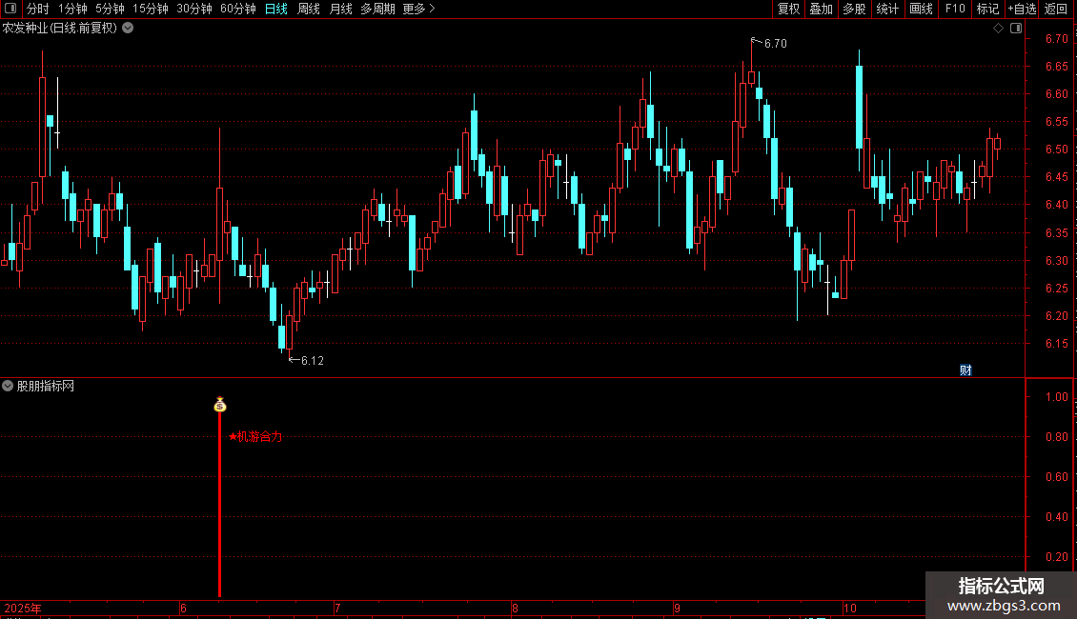Click month 10 on the time axis

tap(849, 608)
